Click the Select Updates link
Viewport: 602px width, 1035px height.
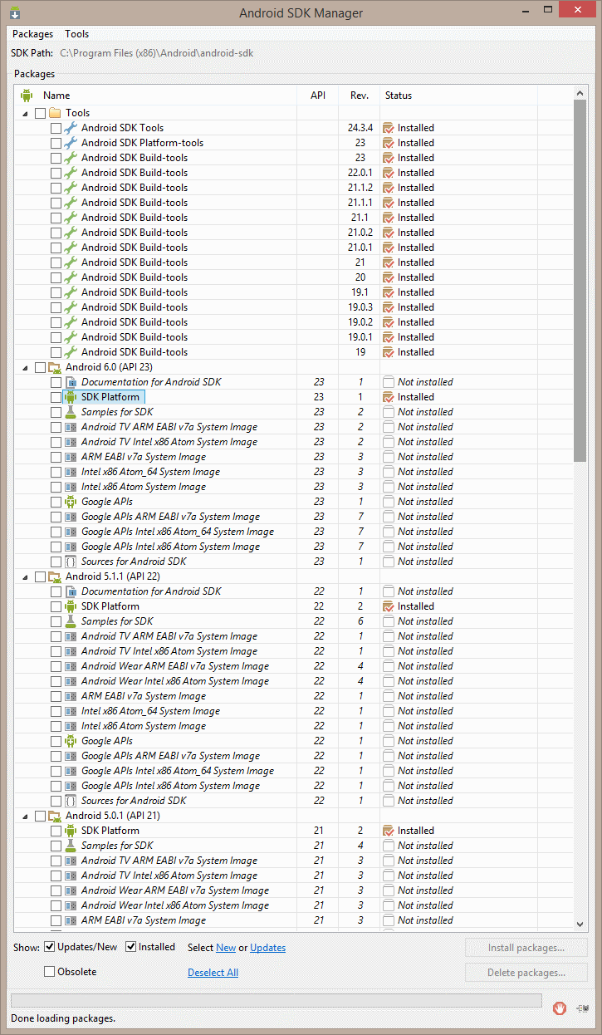pos(267,948)
